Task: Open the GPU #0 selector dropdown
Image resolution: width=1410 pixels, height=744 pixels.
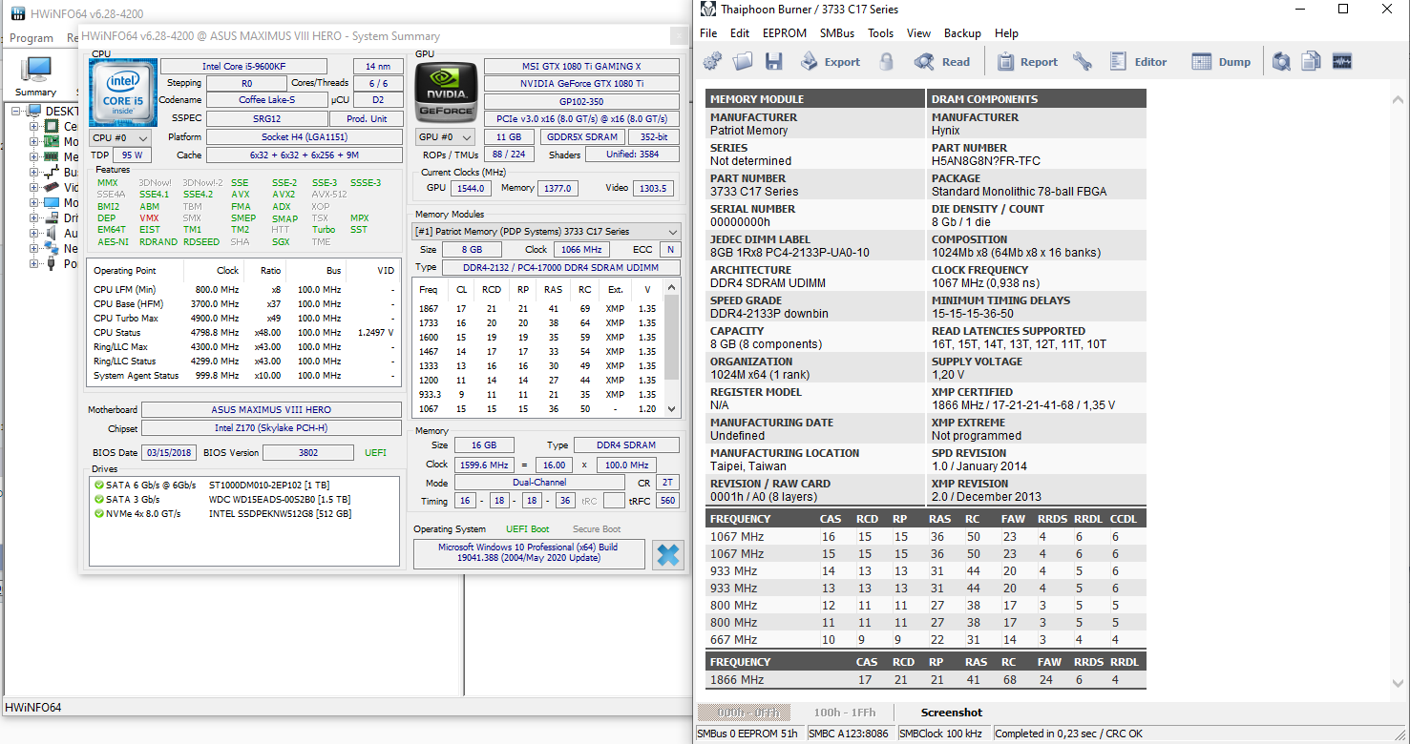Action: pos(445,137)
